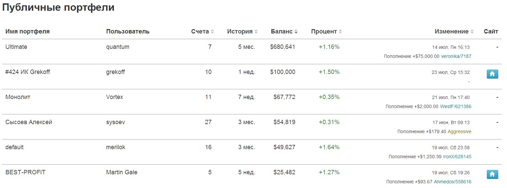Open the WestF/621386 account link
The width and height of the screenshot is (507, 188).
[x=456, y=106]
